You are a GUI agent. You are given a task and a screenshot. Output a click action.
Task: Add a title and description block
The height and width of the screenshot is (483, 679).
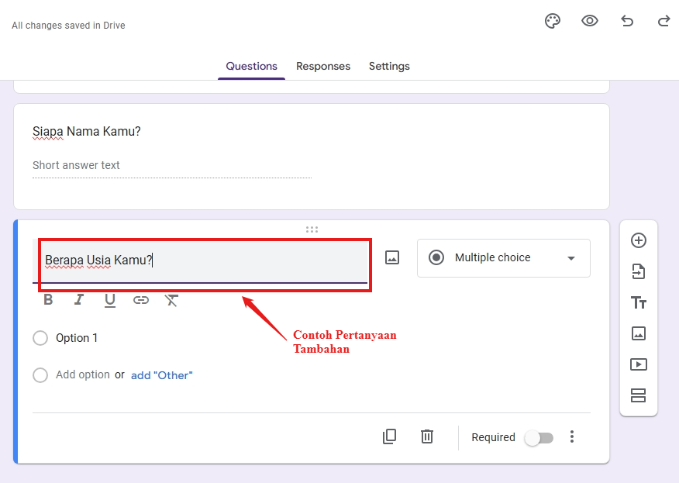coord(638,302)
